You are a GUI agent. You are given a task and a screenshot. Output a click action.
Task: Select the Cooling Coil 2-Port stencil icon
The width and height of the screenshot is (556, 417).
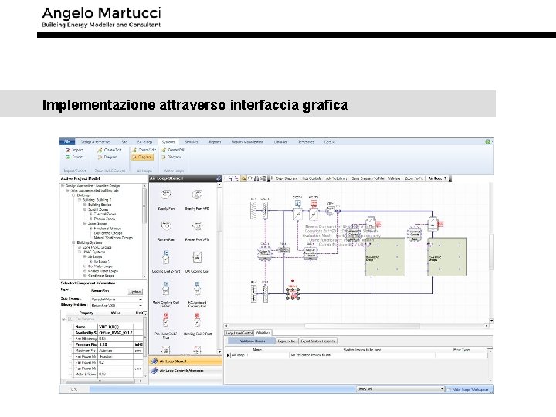point(166,257)
